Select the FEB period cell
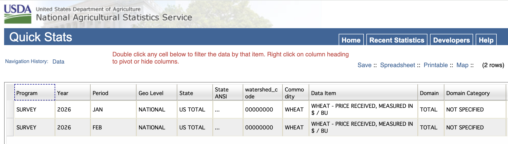Viewport: 508px width, 144px height. tap(113, 127)
